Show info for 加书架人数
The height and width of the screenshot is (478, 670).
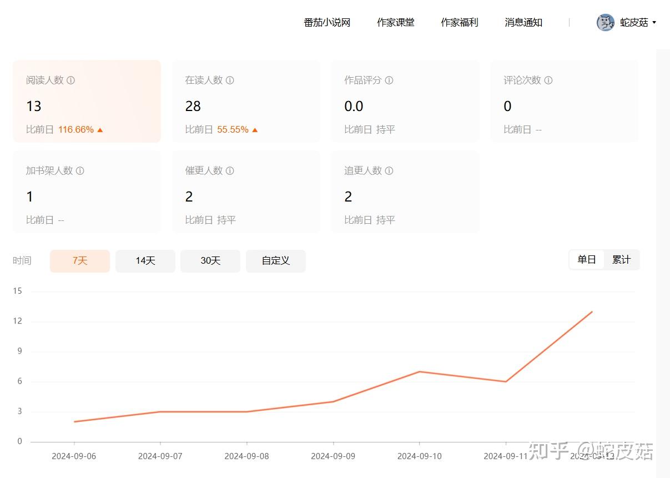tap(80, 170)
